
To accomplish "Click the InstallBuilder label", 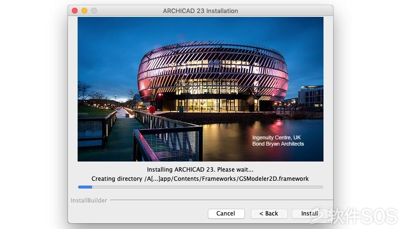I will click(89, 201).
